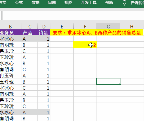Screen dimensions: 144x121
Task: Open the 开发工具 tab
Action: 89,3
